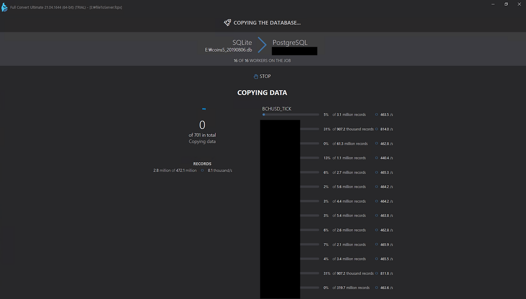526x299 pixels.
Task: Click the large 0 tables counter
Action: (x=202, y=125)
